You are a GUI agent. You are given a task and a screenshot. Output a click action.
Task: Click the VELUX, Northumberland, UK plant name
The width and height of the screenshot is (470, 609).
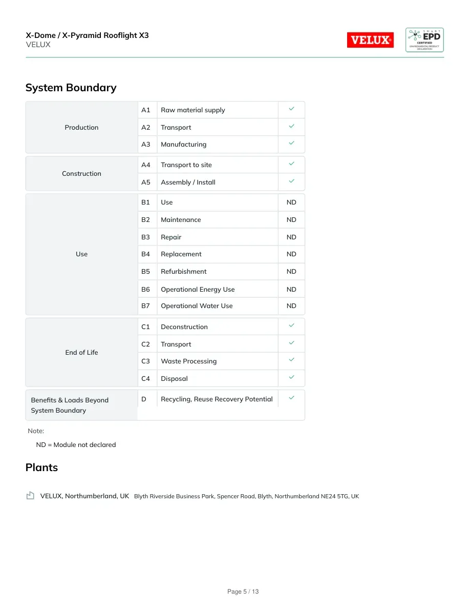coord(84,496)
